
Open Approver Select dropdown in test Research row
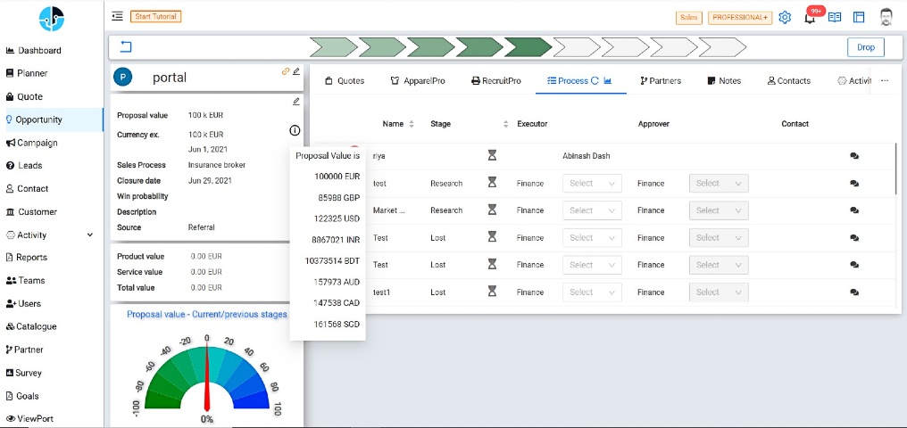[719, 183]
